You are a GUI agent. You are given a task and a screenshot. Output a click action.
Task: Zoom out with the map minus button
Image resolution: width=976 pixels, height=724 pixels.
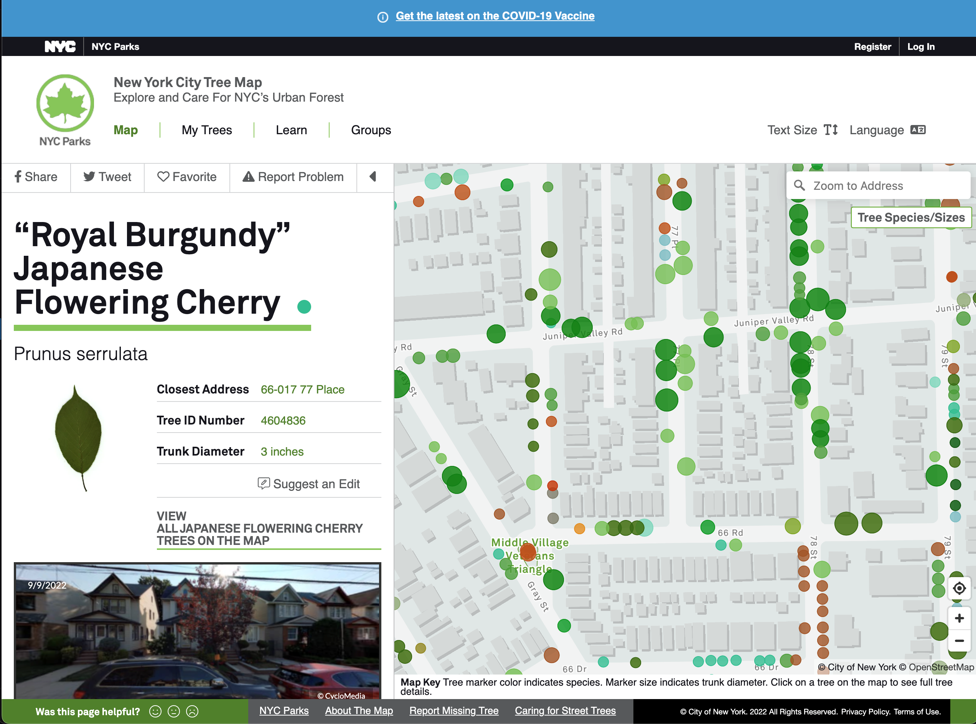pos(959,641)
